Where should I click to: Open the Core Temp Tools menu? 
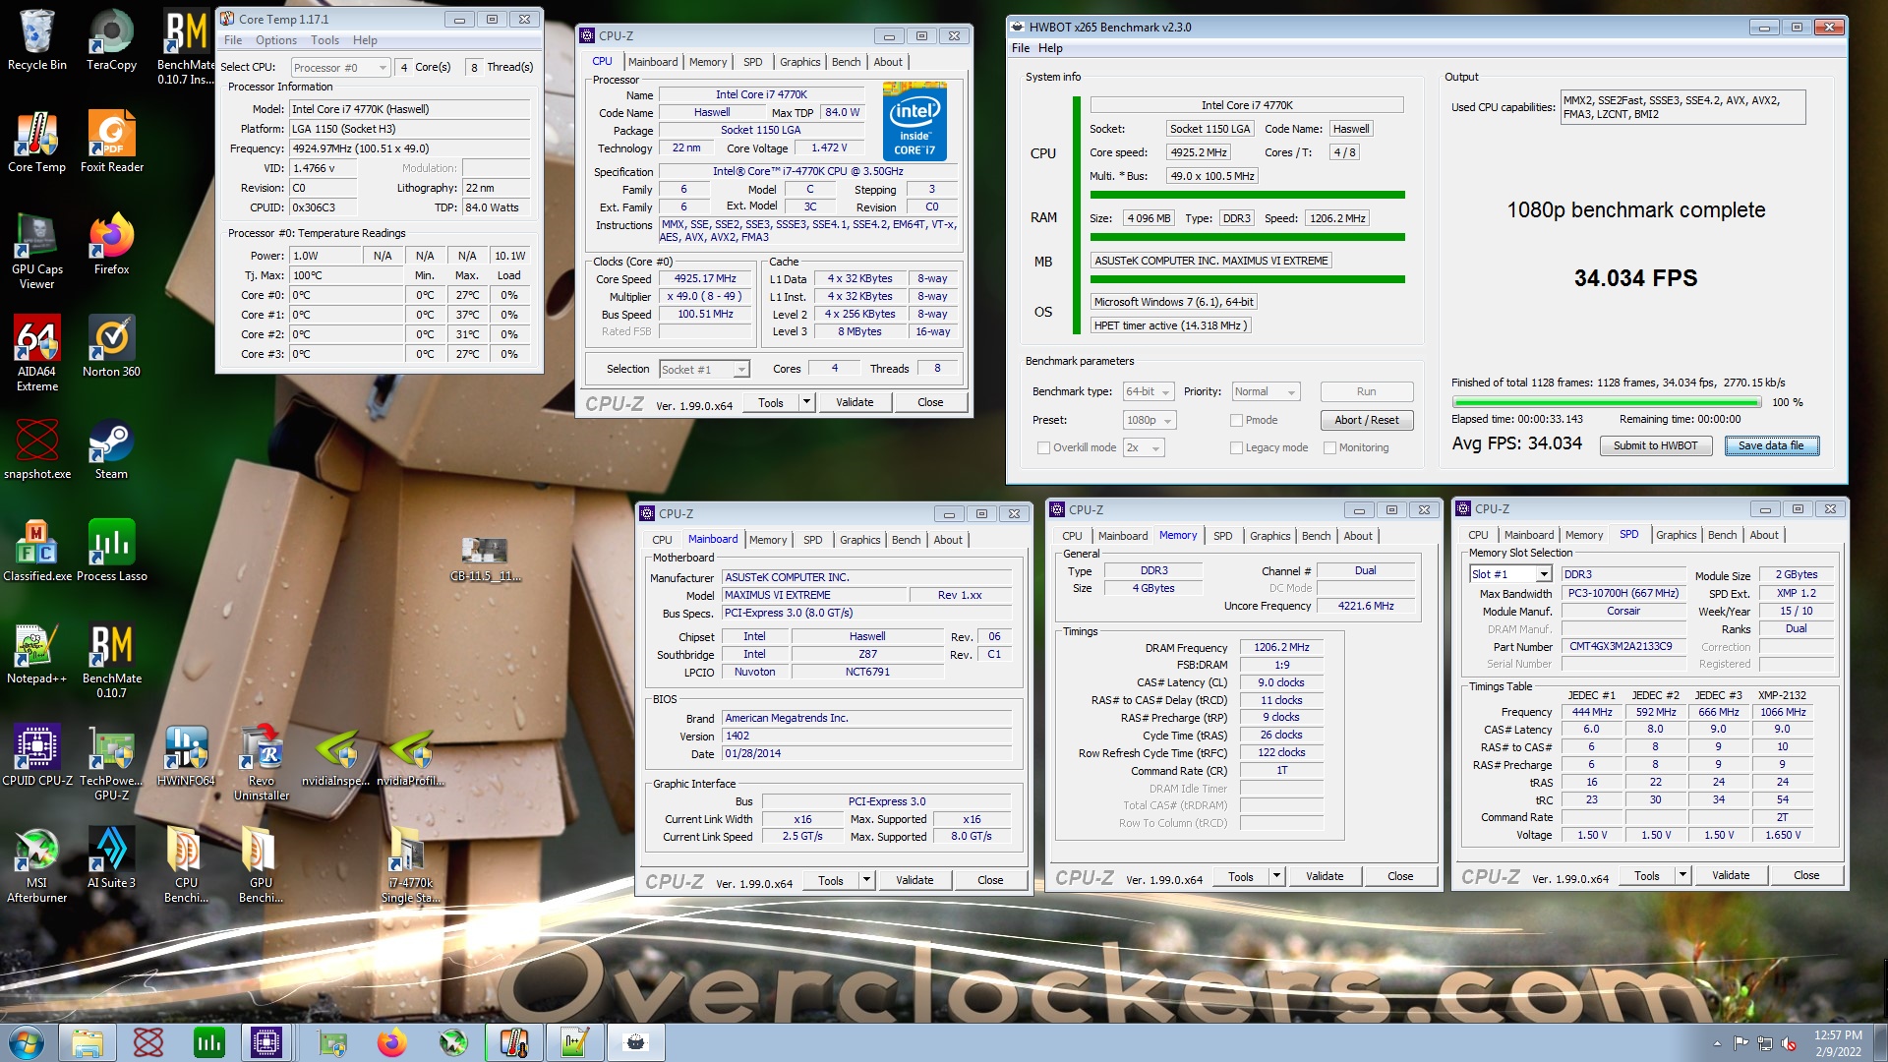point(324,40)
